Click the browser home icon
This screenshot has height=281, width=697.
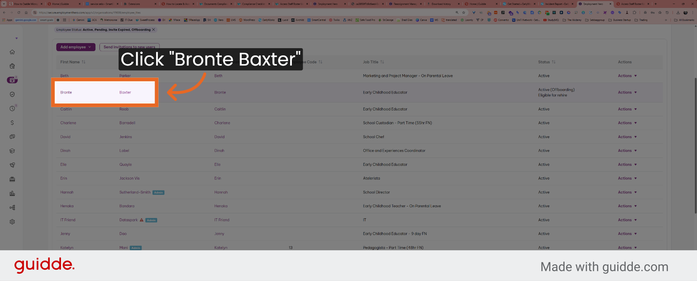click(26, 12)
